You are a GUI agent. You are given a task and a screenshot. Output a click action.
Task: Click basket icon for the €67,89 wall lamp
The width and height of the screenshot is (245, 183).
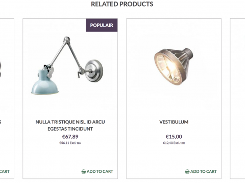coord(84,171)
